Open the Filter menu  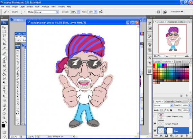[37, 7]
